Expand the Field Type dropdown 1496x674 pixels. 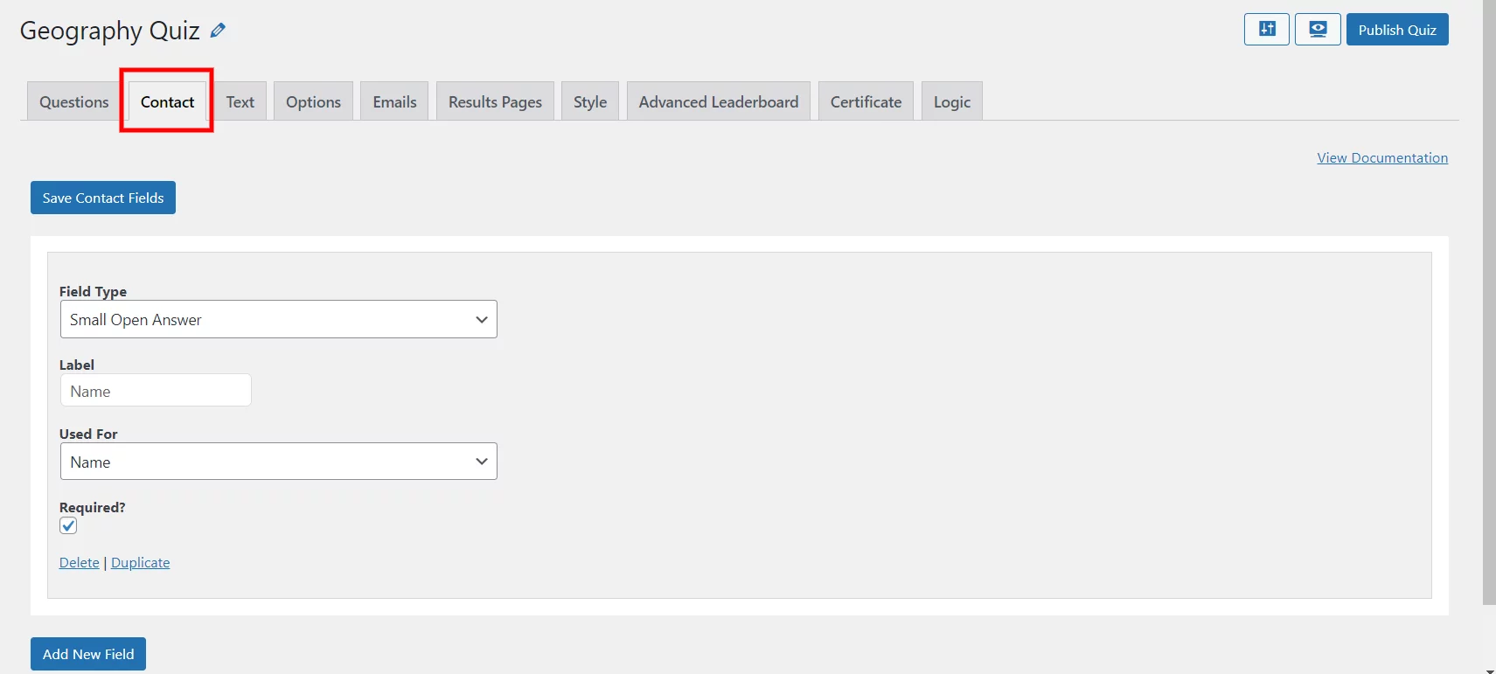tap(278, 319)
